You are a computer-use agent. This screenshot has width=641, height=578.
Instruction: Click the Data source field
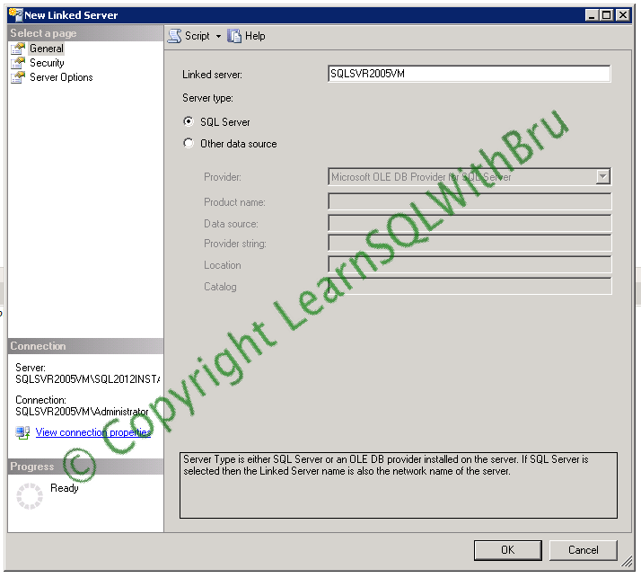470,224
